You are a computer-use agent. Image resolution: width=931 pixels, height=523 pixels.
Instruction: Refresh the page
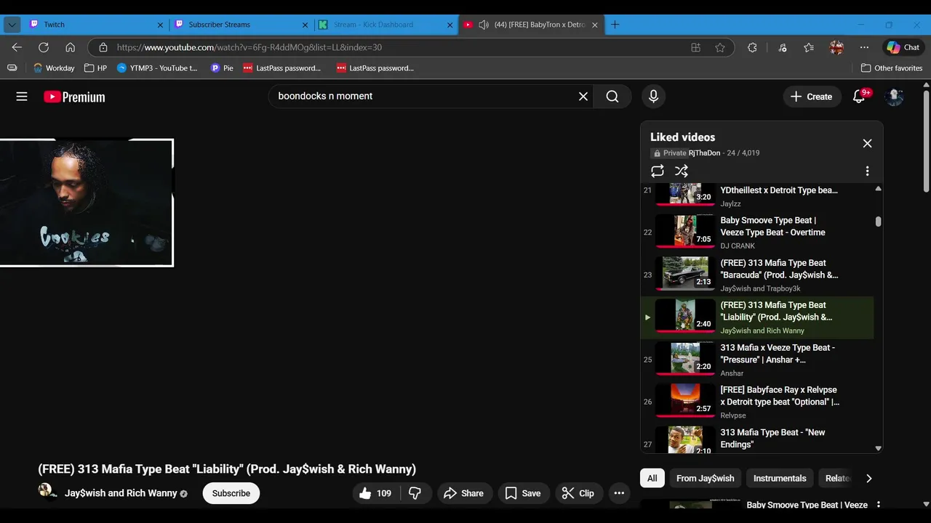click(x=44, y=47)
